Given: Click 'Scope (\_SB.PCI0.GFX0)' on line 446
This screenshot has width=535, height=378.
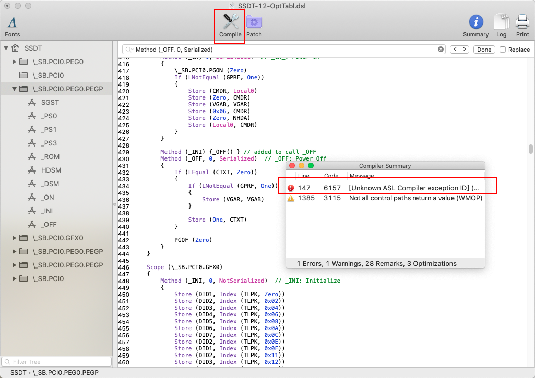Looking at the screenshot, I should (185, 267).
